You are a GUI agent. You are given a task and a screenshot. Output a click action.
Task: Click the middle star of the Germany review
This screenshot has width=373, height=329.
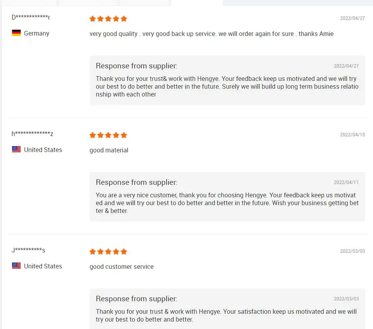(x=108, y=18)
